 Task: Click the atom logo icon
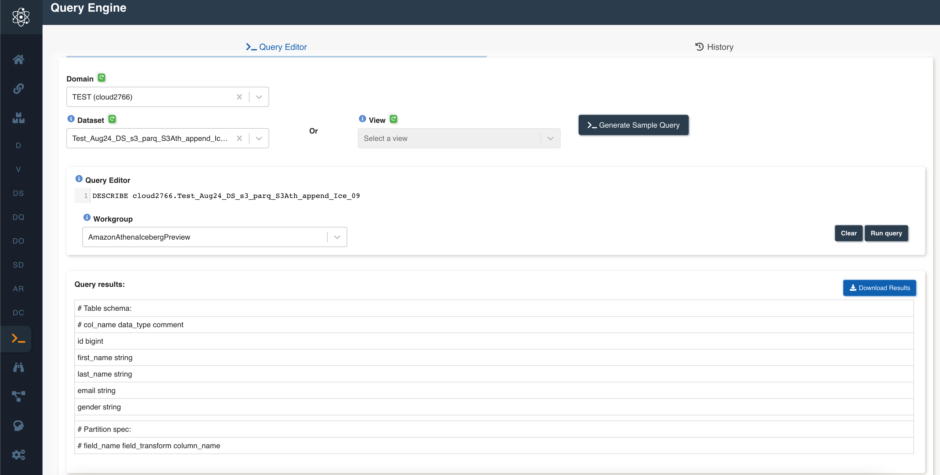click(x=21, y=17)
